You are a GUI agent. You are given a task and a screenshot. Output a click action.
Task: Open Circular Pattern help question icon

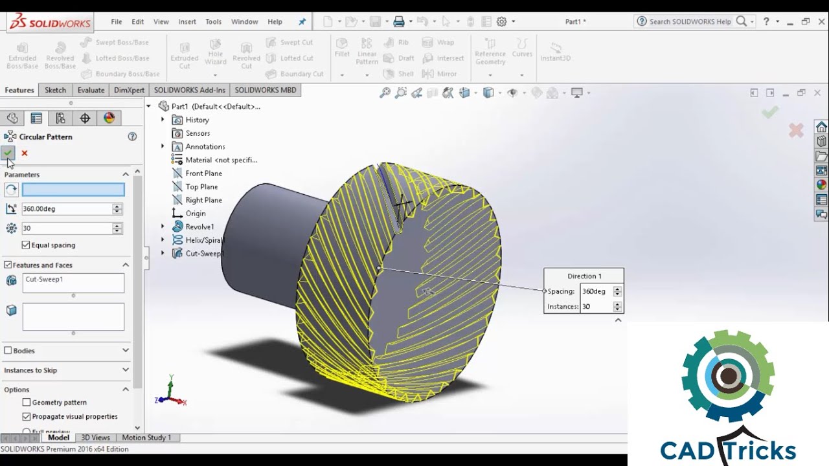pyautogui.click(x=132, y=137)
